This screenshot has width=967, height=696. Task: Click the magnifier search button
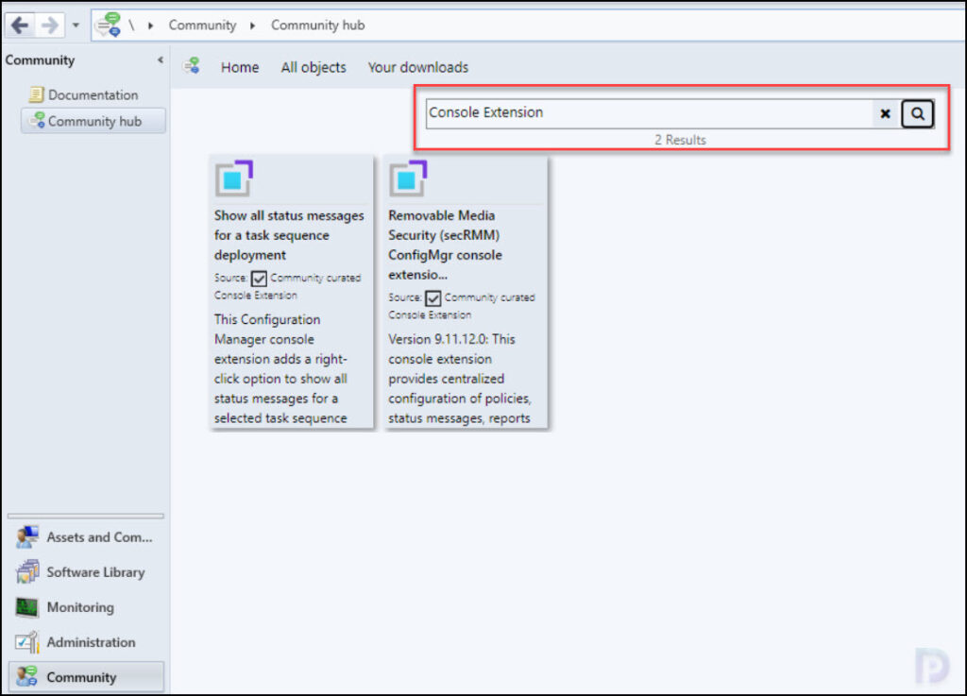[918, 113]
